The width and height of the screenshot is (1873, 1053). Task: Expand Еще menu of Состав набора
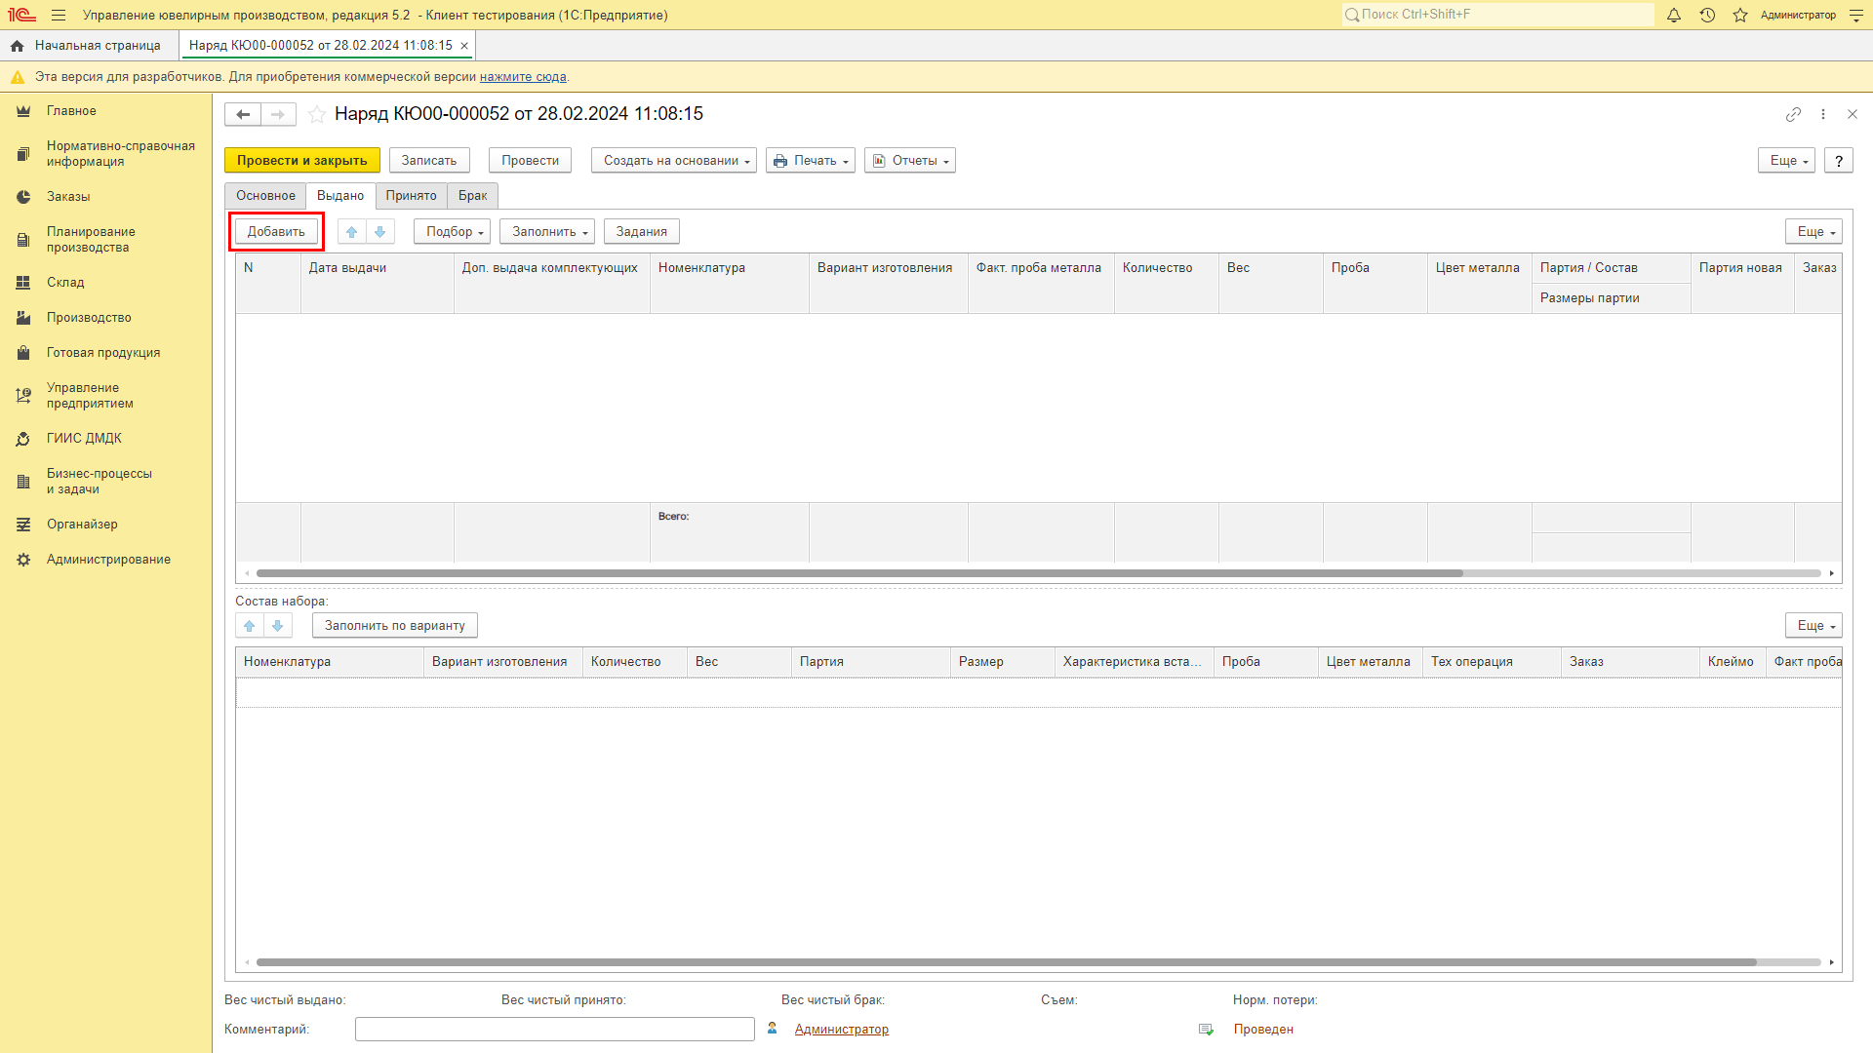1814,625
